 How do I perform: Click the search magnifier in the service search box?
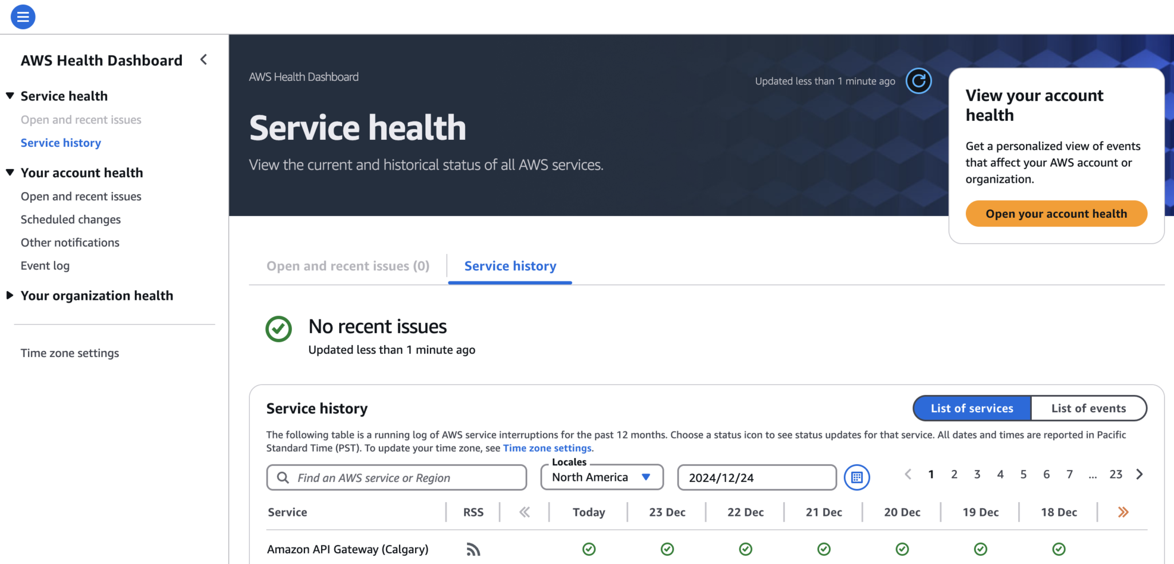tap(282, 477)
